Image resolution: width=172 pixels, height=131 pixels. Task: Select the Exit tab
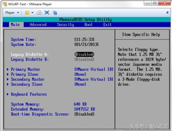click(107, 25)
